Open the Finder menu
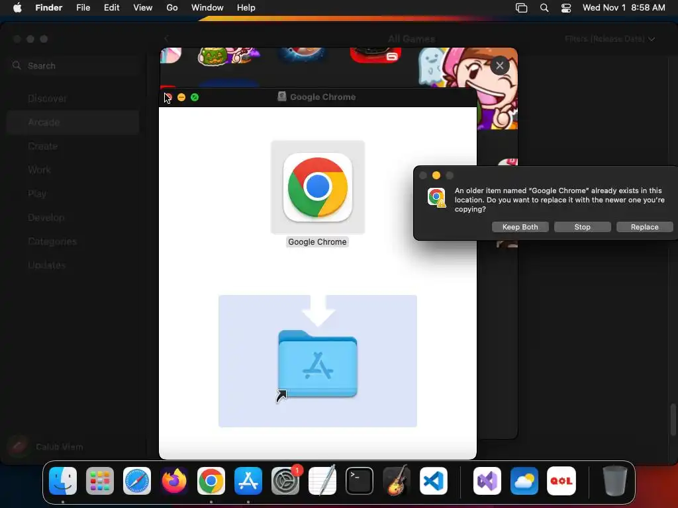Image resolution: width=678 pixels, height=508 pixels. (x=49, y=7)
